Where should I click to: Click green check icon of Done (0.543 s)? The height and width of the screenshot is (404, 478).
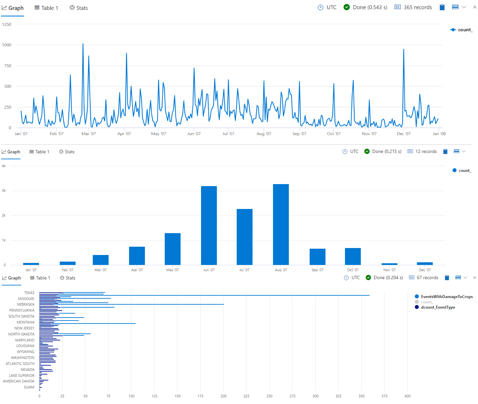[347, 7]
